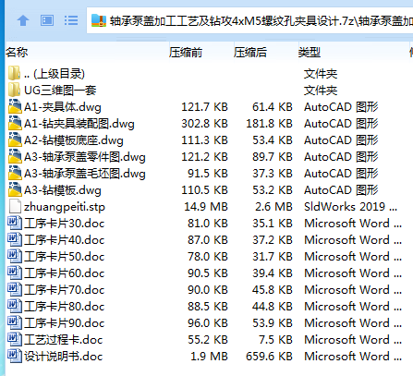Select file name 'A1-钻夹具装配图.dwg'

pos(79,124)
